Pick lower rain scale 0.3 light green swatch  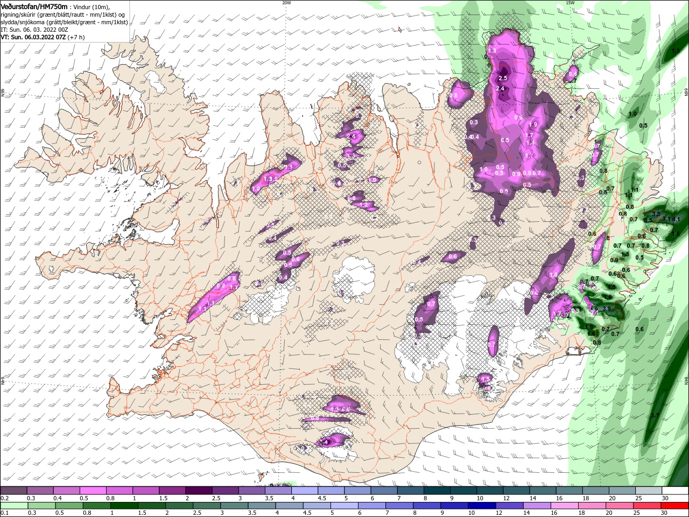click(x=42, y=506)
